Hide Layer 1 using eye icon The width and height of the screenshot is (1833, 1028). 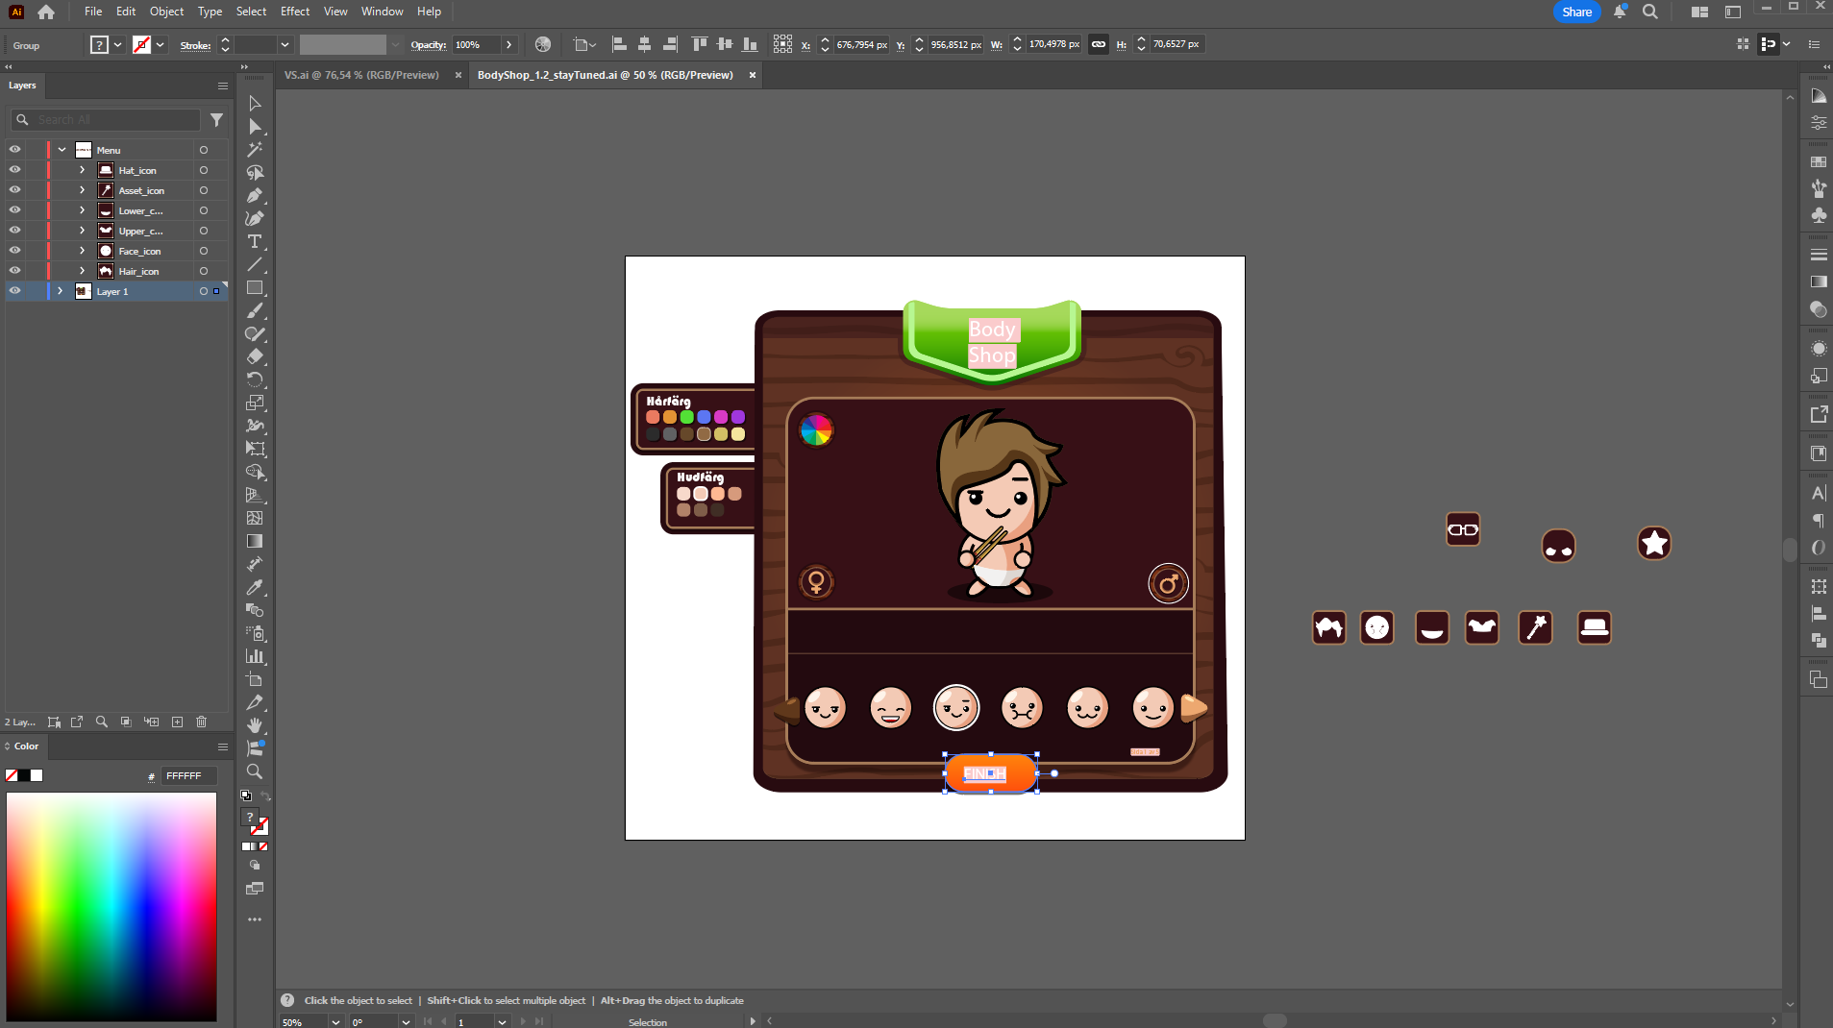pos(14,291)
